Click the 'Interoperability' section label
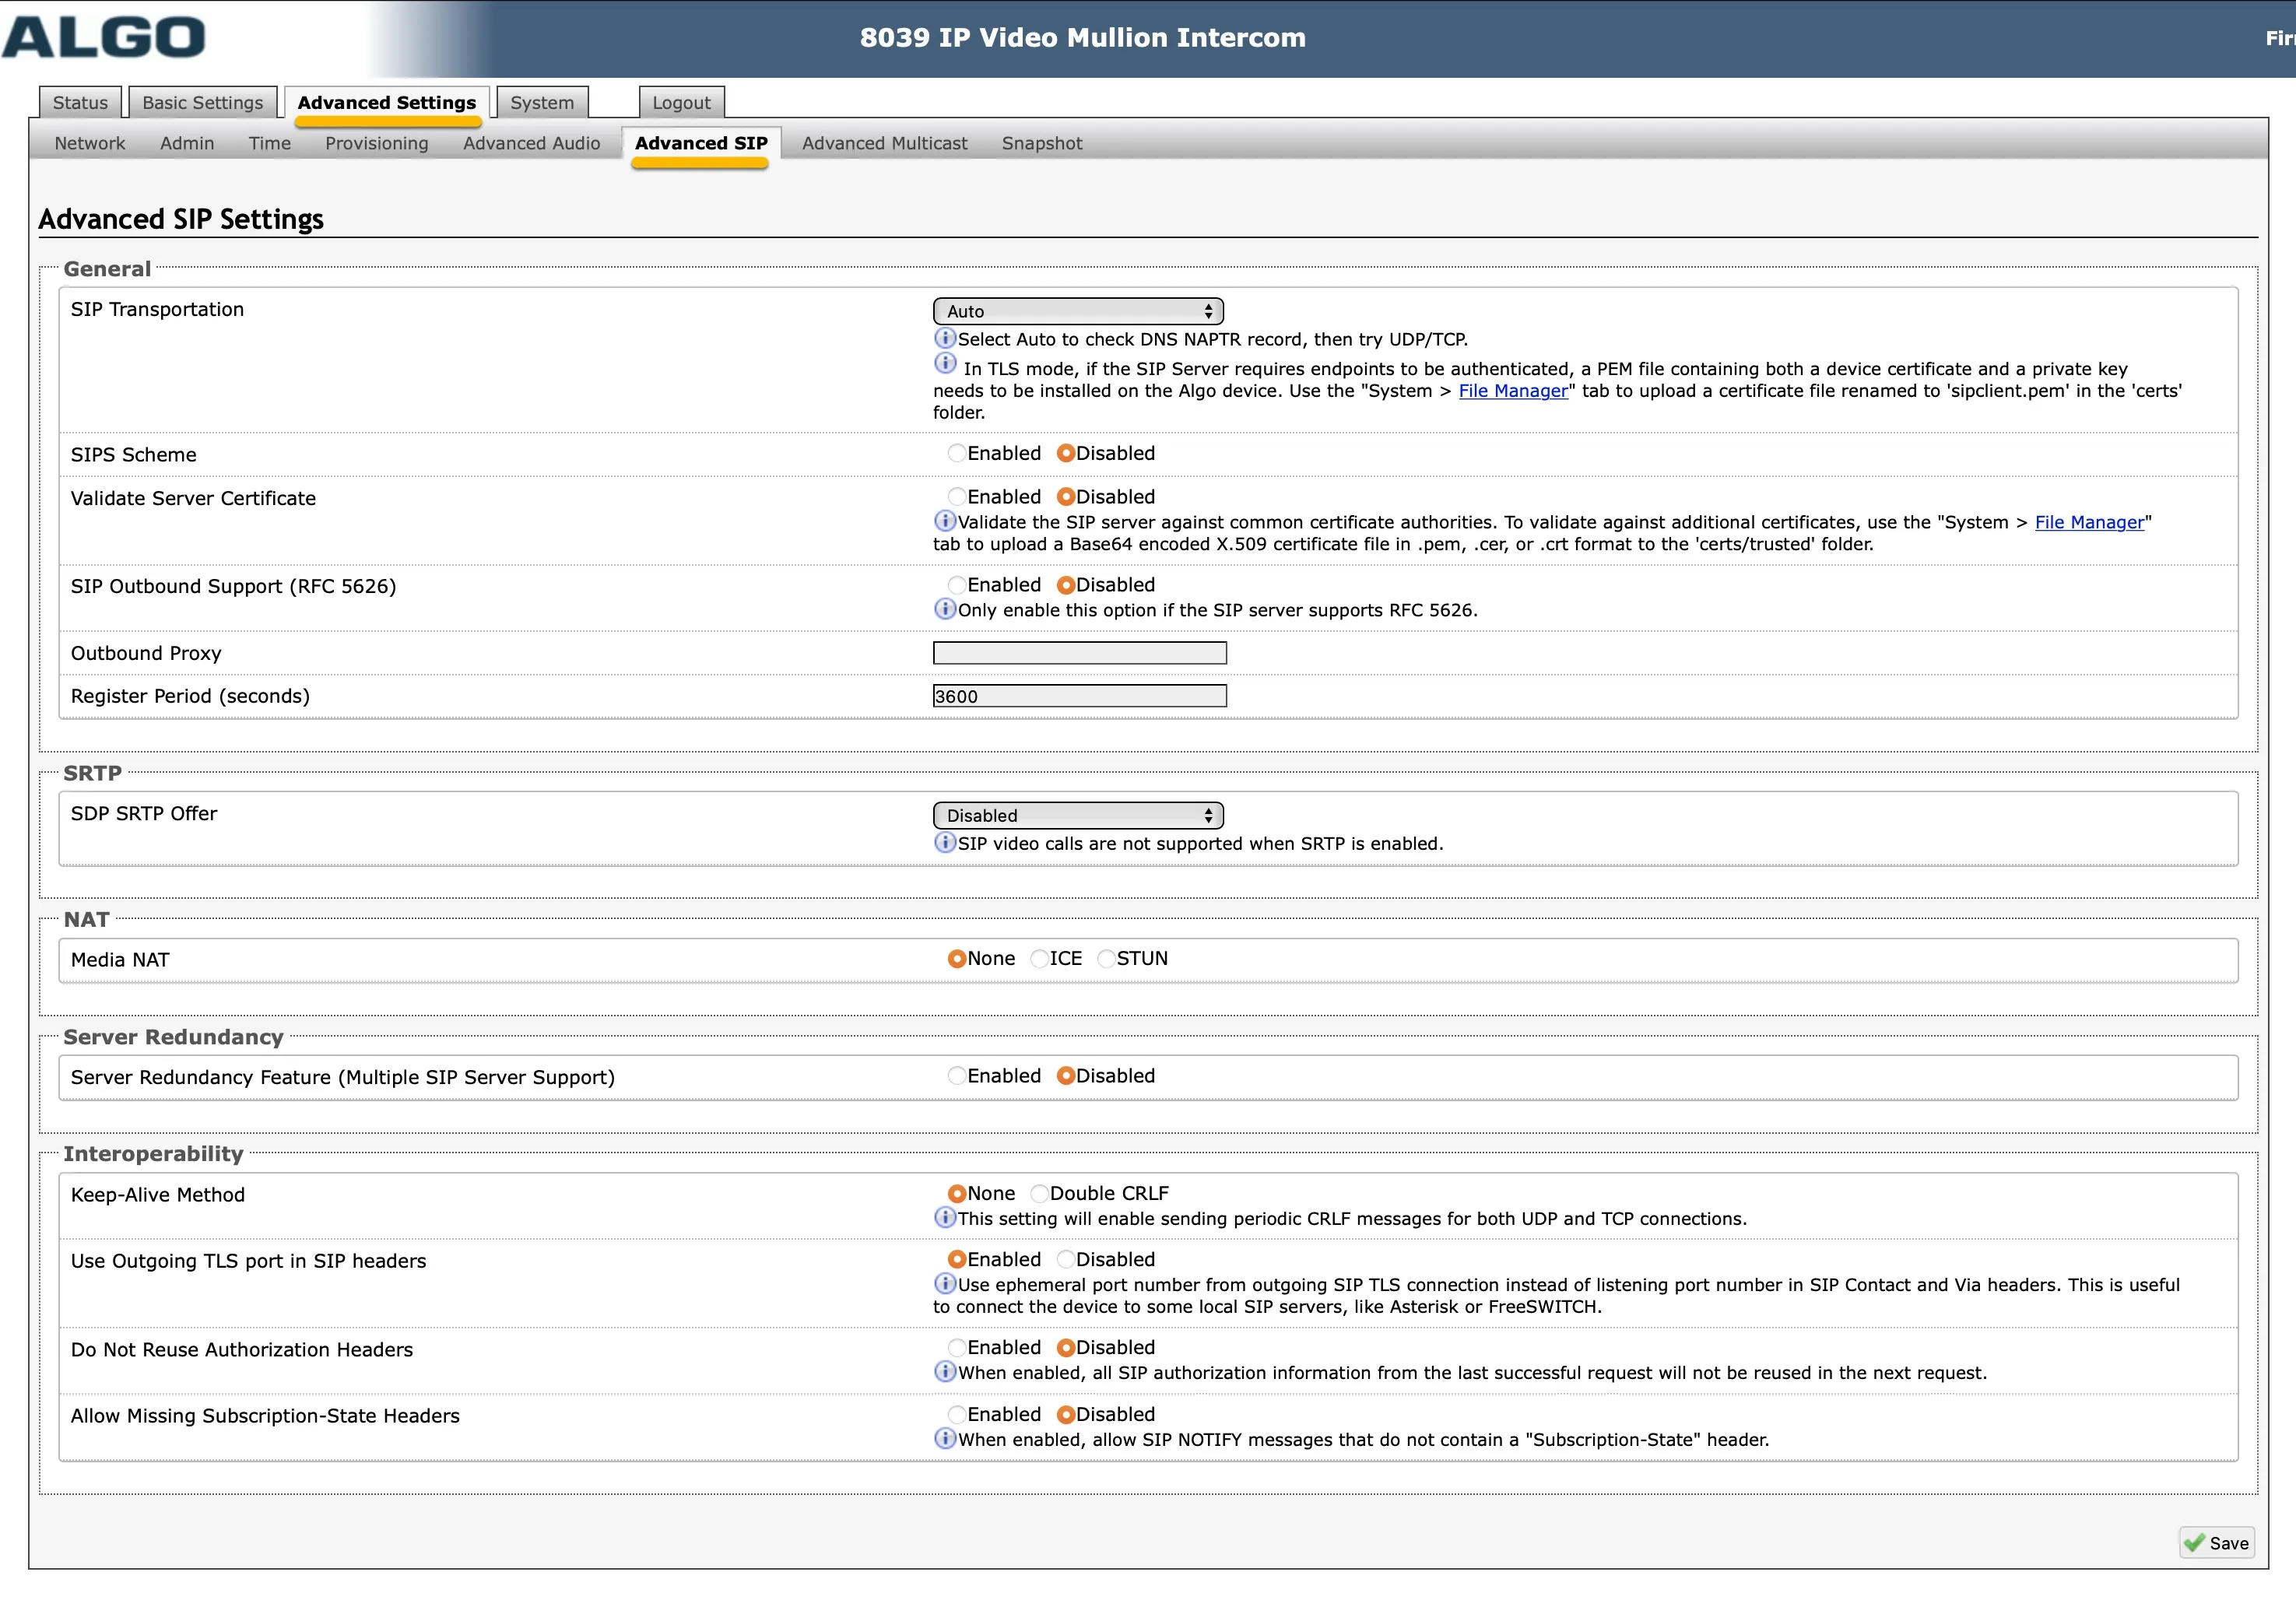Screen dimensions: 2296x1600 (x=153, y=1154)
